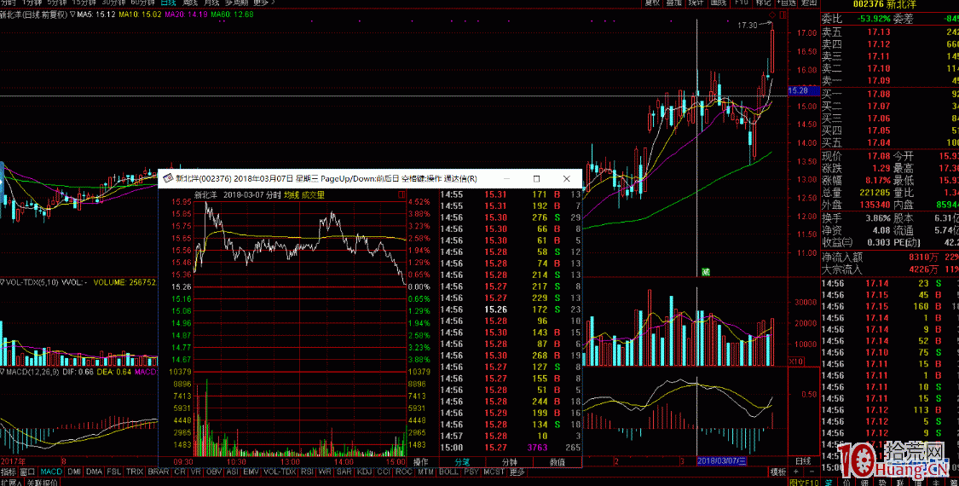Click the 2018/03/07 date marker on timeline
The image size is (959, 486).
723,460
